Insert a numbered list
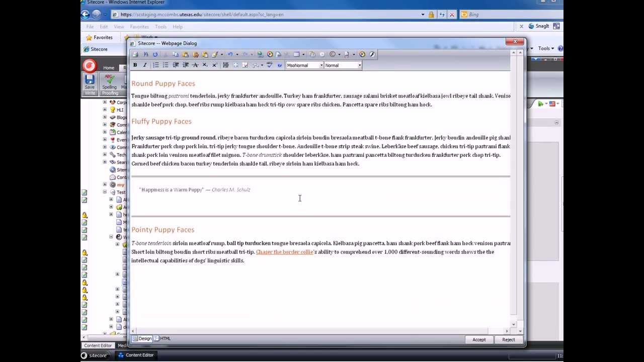 click(156, 65)
